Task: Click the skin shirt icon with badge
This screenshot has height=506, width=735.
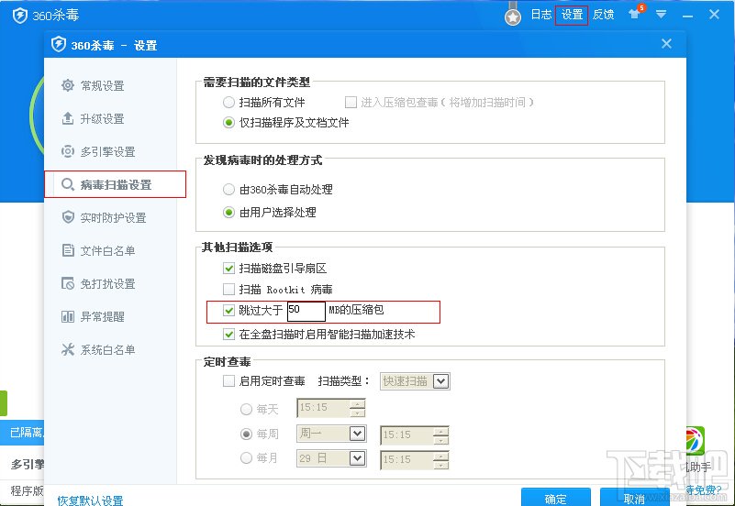Action: (x=636, y=12)
